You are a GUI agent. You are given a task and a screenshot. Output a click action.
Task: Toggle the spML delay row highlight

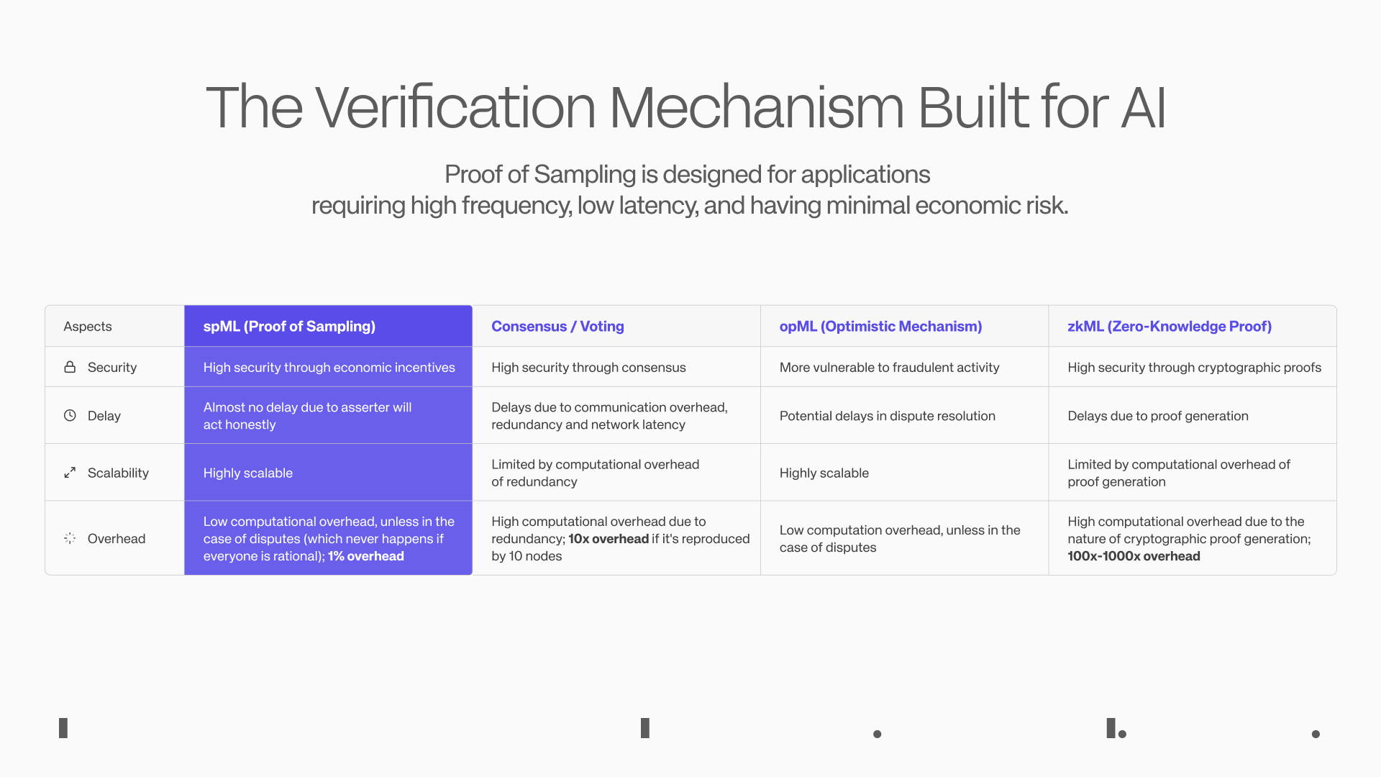pyautogui.click(x=328, y=414)
